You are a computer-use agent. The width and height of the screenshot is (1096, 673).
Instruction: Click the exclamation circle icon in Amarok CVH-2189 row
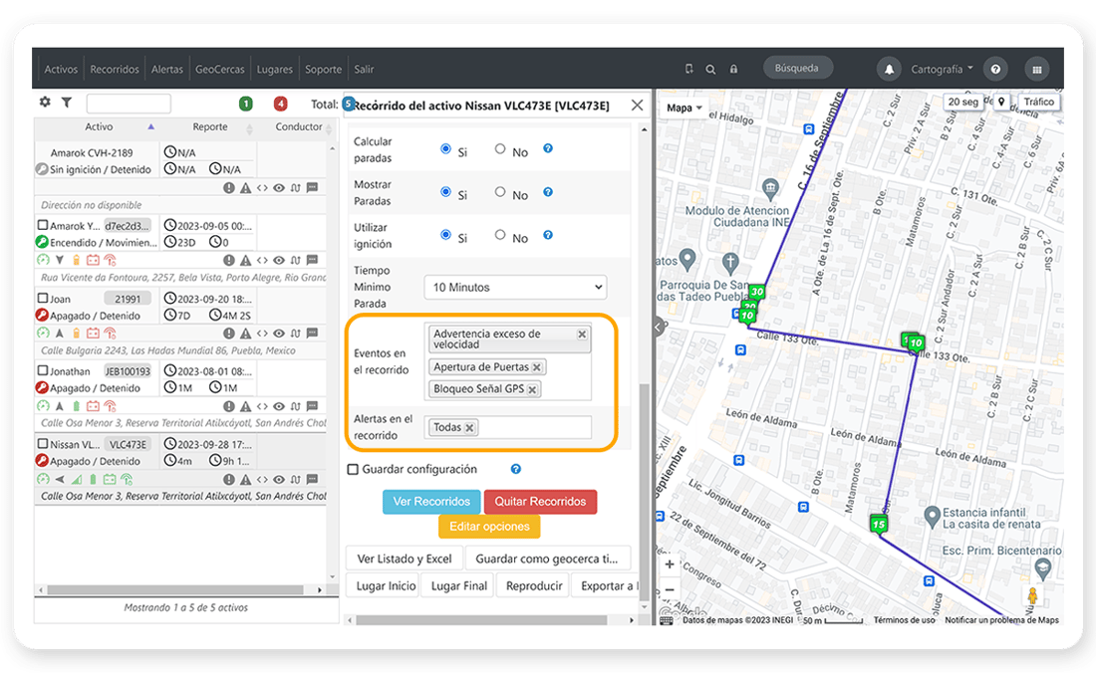(228, 188)
